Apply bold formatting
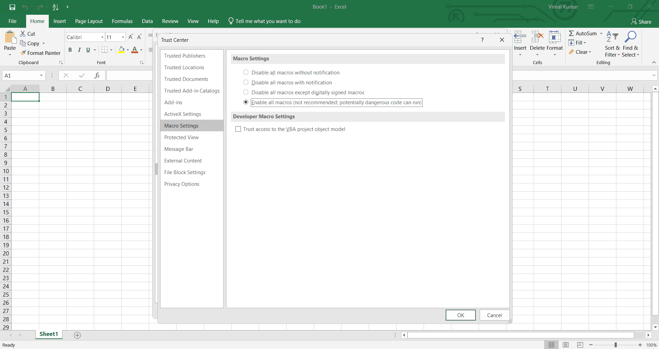Image resolution: width=659 pixels, height=349 pixels. pyautogui.click(x=70, y=50)
